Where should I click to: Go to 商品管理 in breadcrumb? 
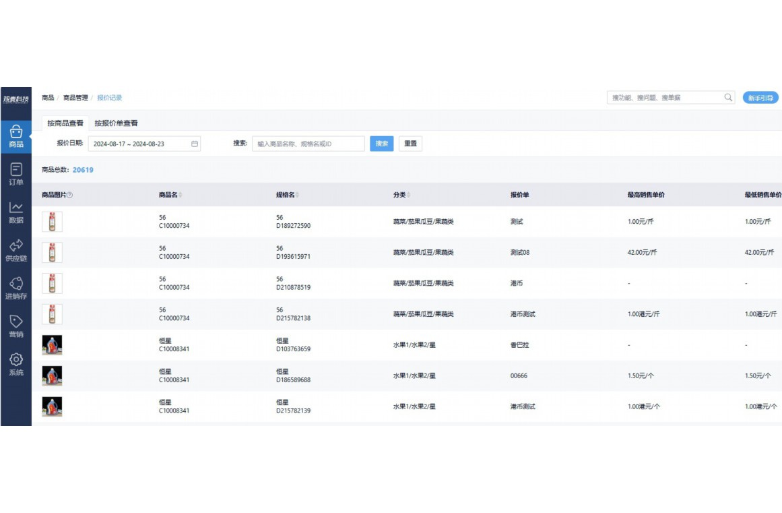[x=75, y=98]
